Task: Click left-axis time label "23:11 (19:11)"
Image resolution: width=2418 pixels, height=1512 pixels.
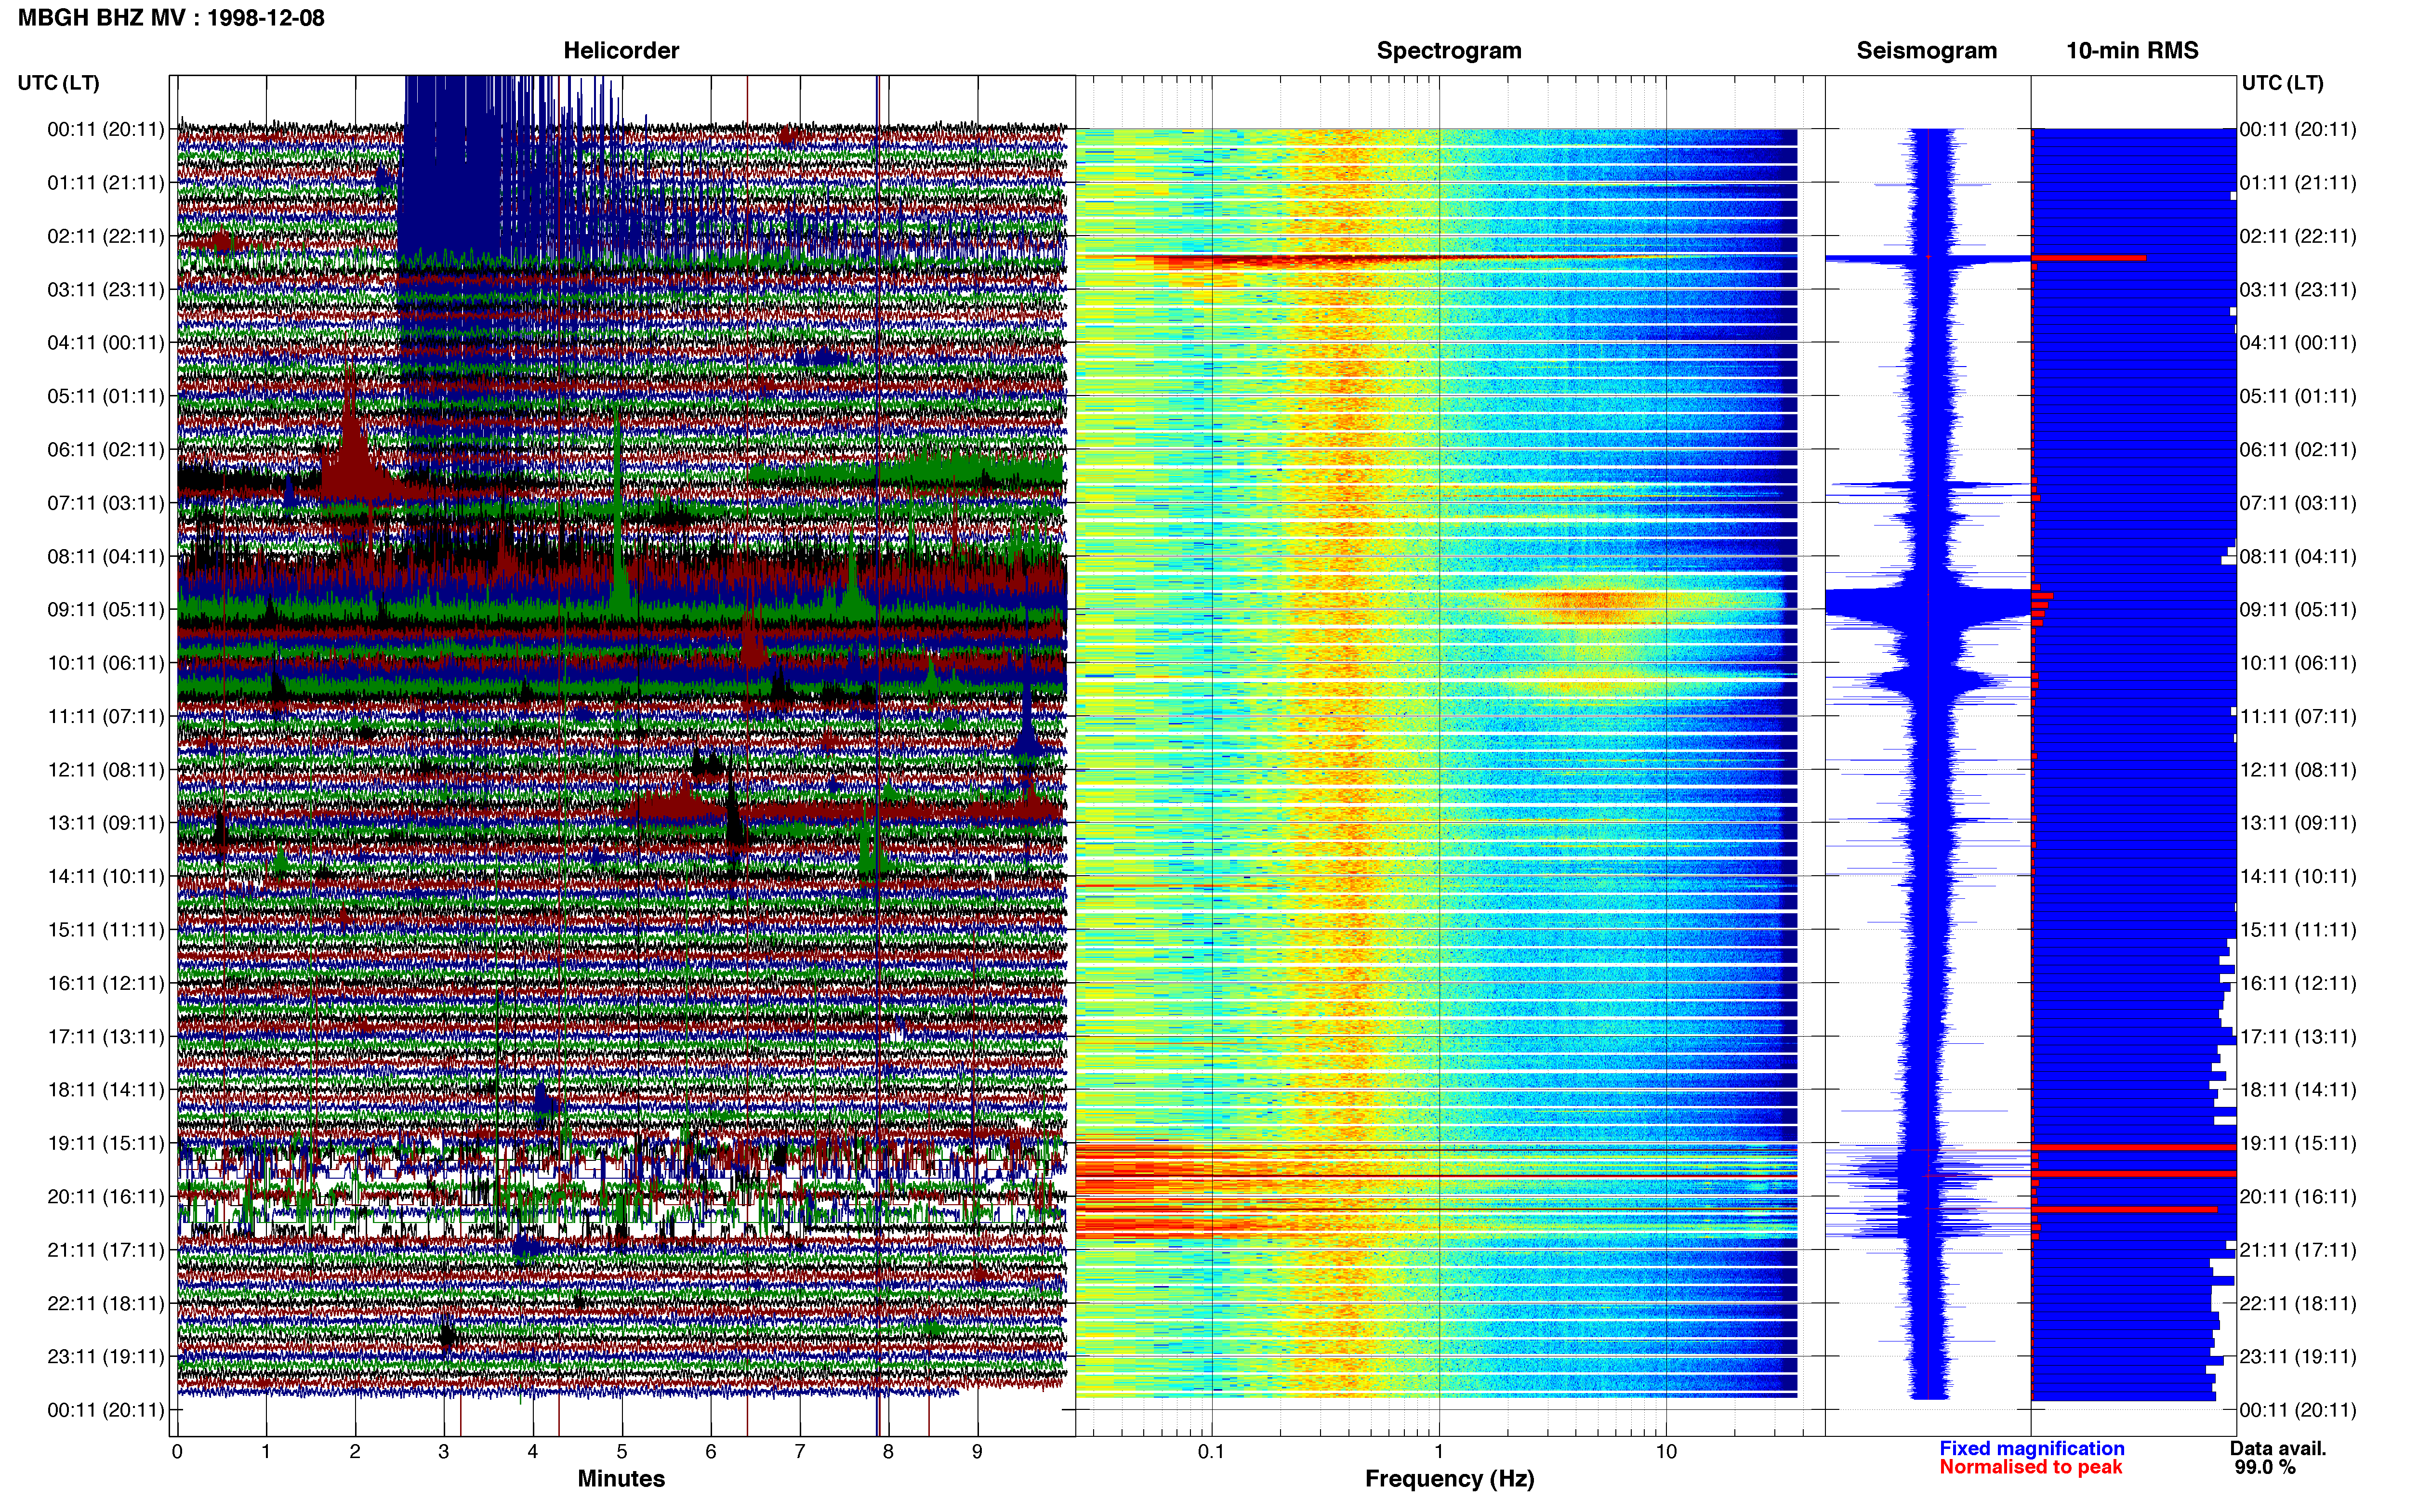Action: pyautogui.click(x=106, y=1357)
